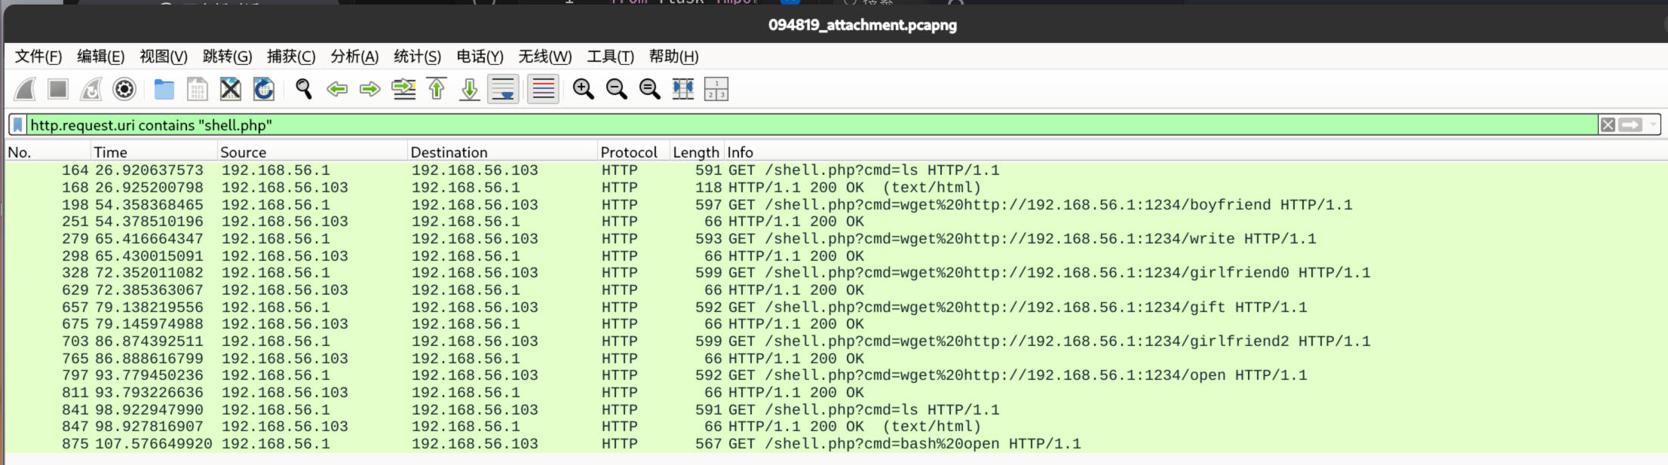Open the 电话(Y) menu
This screenshot has height=465, width=1668.
pyautogui.click(x=480, y=57)
